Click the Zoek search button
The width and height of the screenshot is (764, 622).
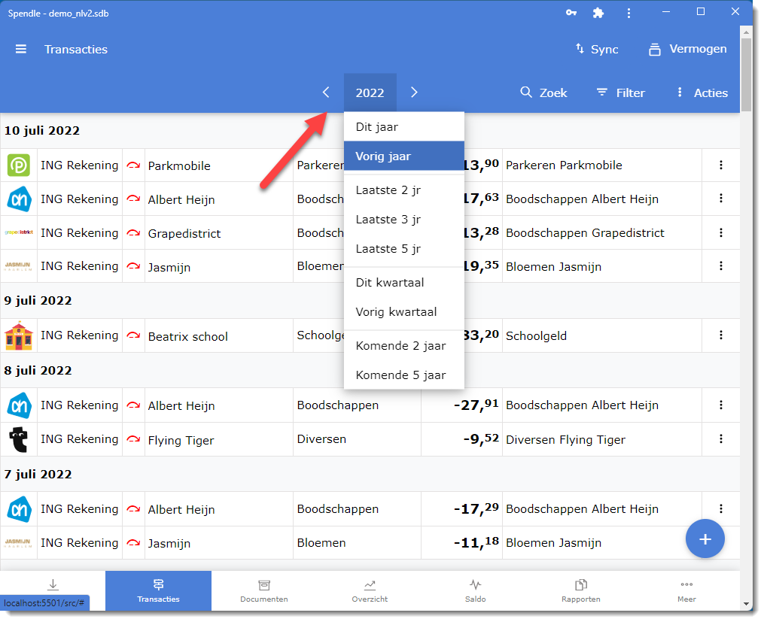coord(543,93)
